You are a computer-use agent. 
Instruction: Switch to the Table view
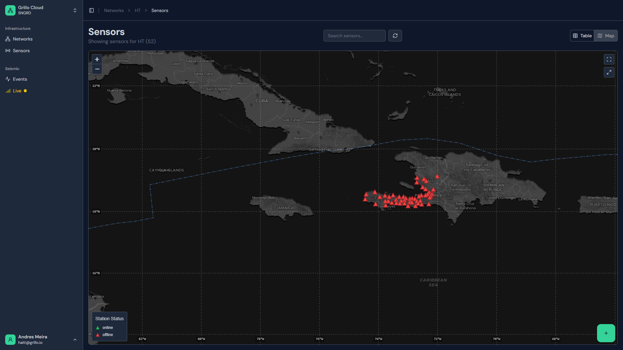[x=582, y=36]
